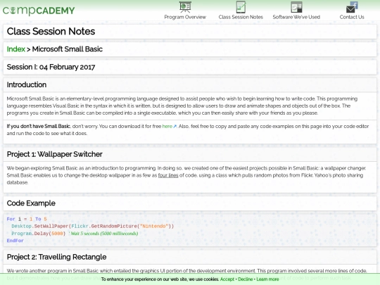380x285 pixels.
Task: Click the CompCademy logo
Action: [x=39, y=11]
